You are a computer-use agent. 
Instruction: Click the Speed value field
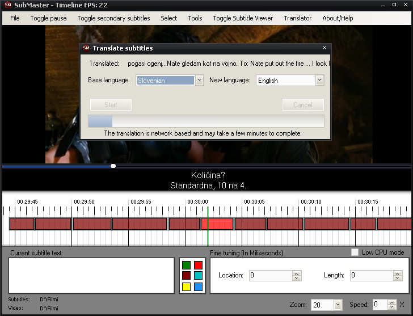point(380,305)
